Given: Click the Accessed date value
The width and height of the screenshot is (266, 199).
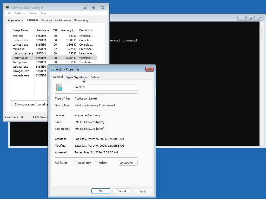Looking at the screenshot, I should [96, 152].
